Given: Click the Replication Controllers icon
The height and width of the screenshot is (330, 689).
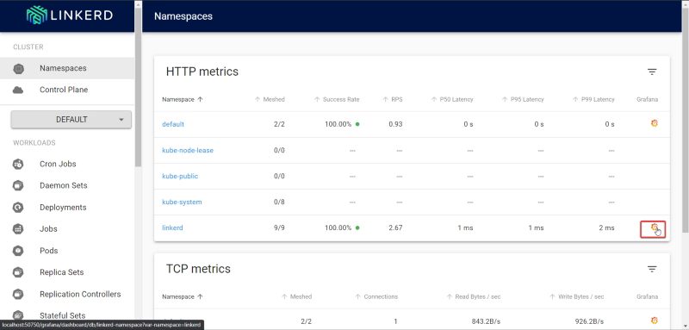Looking at the screenshot, I should pyautogui.click(x=18, y=294).
